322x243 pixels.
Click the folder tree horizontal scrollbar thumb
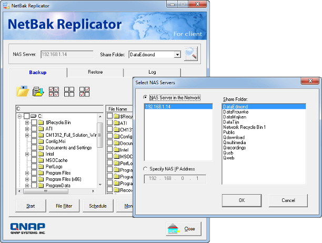[x=46, y=191]
